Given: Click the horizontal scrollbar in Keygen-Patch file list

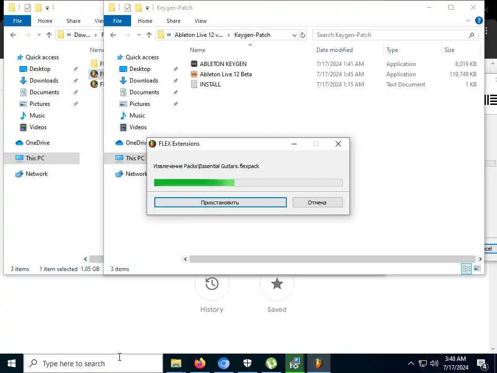Looking at the screenshot, I should click(x=332, y=259).
